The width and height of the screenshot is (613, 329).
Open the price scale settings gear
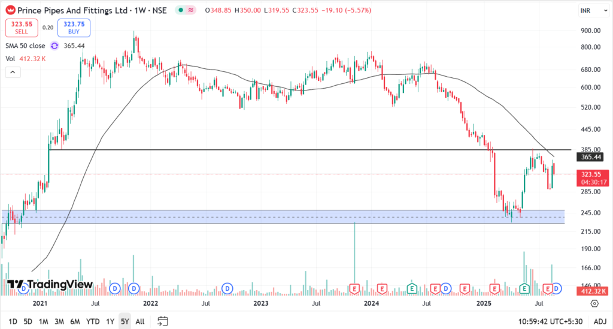tap(594, 303)
